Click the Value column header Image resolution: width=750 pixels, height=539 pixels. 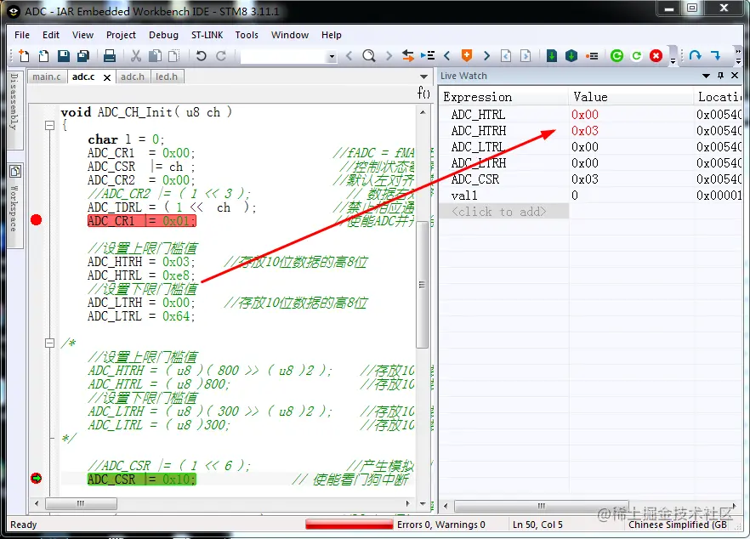631,97
